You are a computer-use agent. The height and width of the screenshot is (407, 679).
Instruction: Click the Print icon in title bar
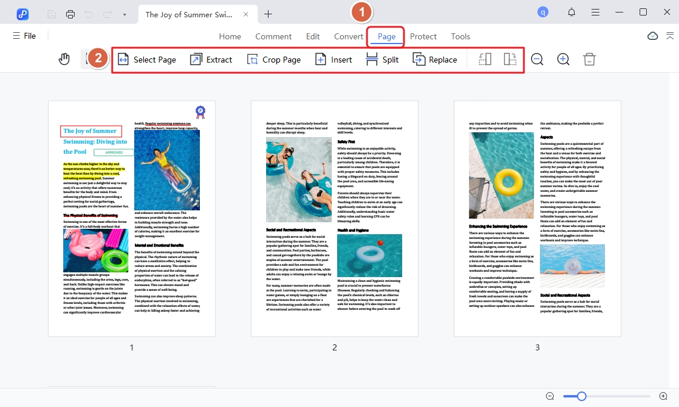(x=70, y=14)
